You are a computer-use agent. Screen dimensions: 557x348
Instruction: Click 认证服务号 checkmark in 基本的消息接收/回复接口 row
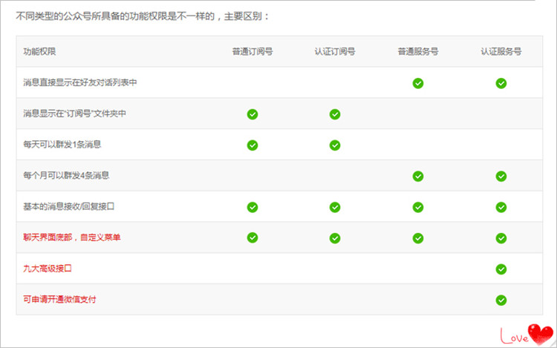coord(501,207)
